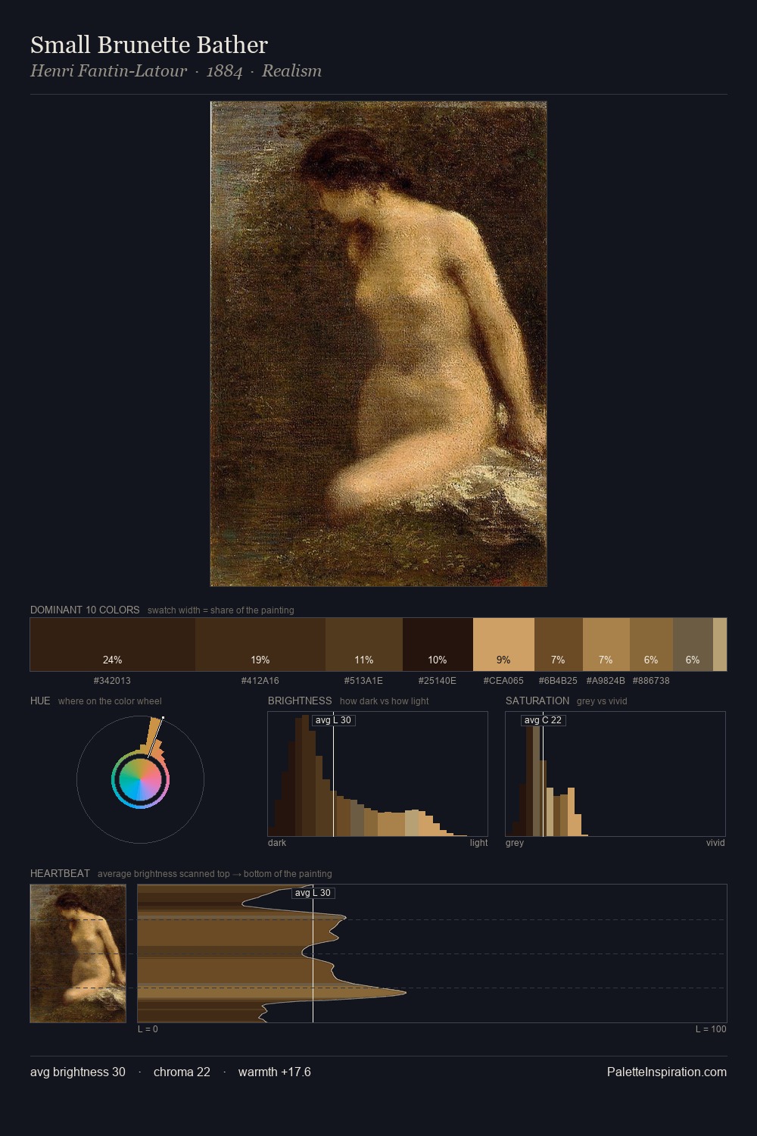Click the 'avg C 22' label
Viewport: 757px width, 1136px height.
tap(543, 720)
